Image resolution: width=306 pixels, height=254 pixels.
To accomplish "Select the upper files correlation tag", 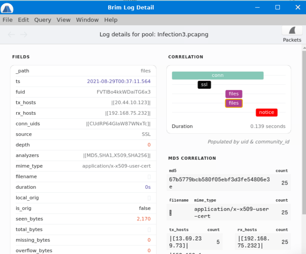I will click(x=233, y=94).
